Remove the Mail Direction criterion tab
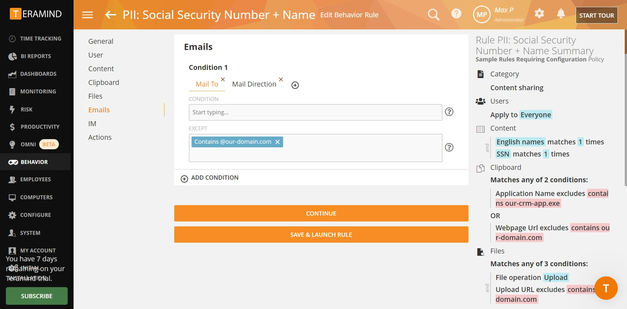The image size is (627, 309). pyautogui.click(x=281, y=79)
